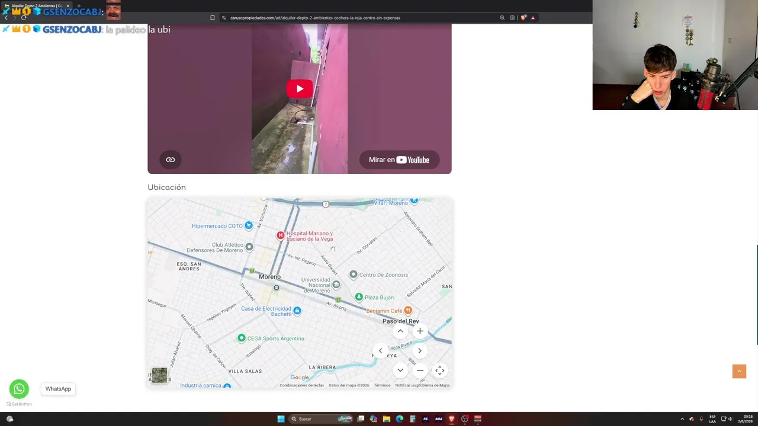Zoom out on the map
This screenshot has width=758, height=426.
(x=420, y=370)
